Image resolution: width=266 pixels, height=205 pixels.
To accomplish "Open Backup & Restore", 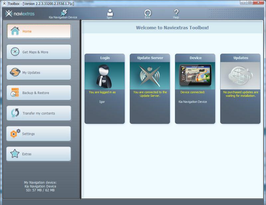I will pos(39,93).
